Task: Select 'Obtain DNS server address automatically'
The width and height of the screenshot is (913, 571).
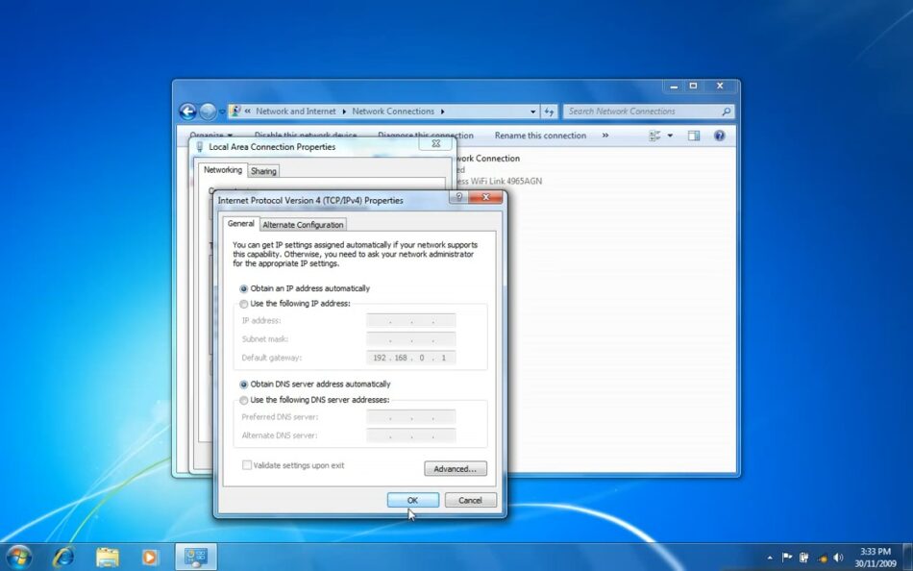Action: (244, 384)
